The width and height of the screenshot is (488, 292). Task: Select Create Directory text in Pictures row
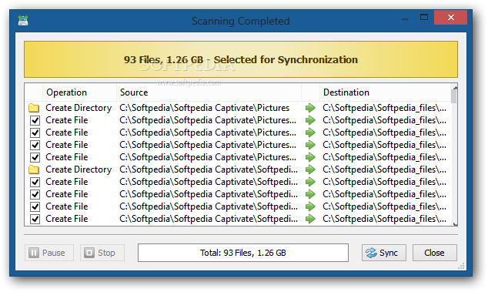point(79,108)
